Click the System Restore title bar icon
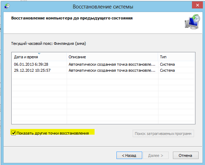This screenshot has width=205, height=165. tap(7, 6)
